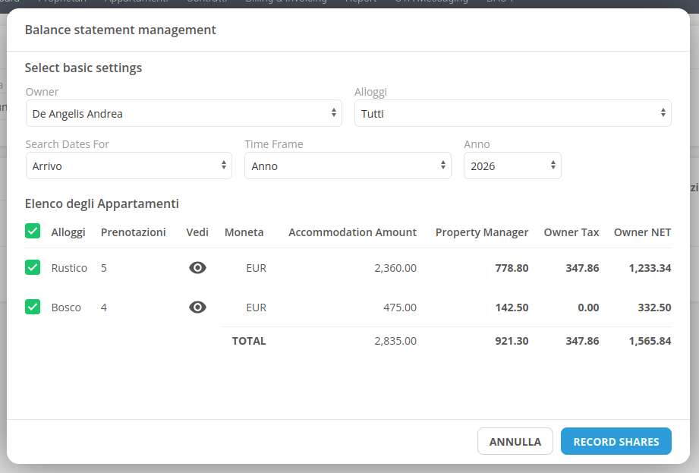Change the Time Frame dropdown
This screenshot has height=473, width=699.
click(x=348, y=166)
